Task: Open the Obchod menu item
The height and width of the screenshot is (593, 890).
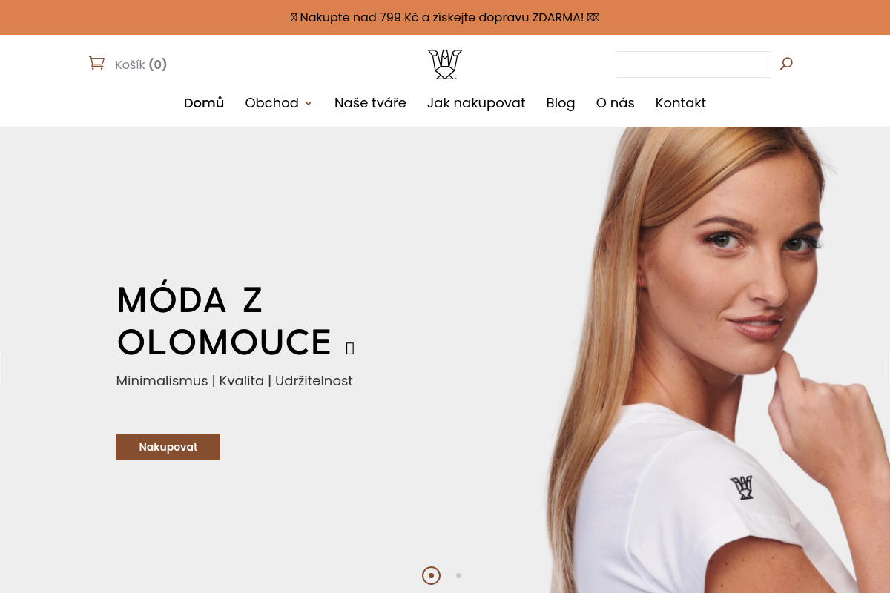Action: [272, 103]
